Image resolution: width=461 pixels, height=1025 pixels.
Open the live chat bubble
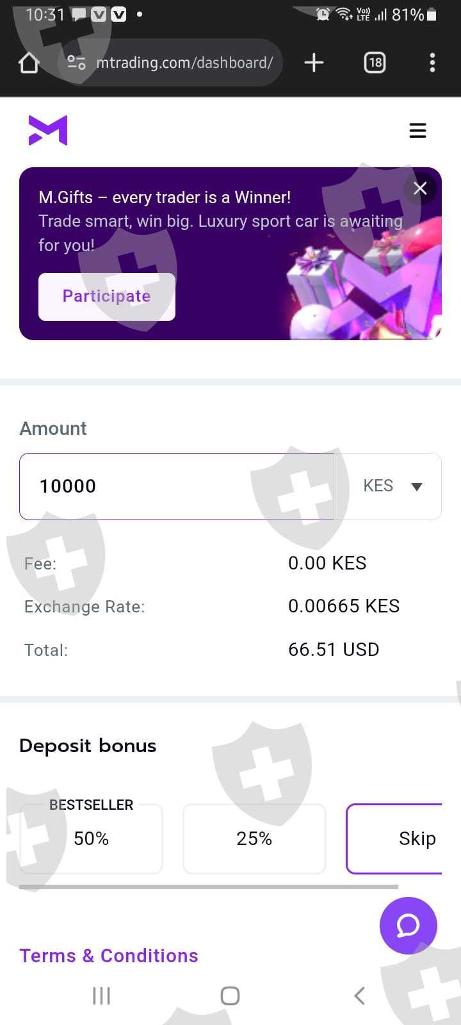[x=408, y=925]
